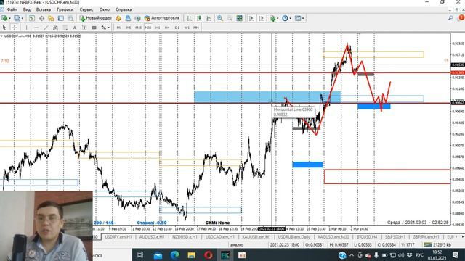The height and width of the screenshot is (261, 465).
Task: Open the Opera browser from taskbar
Action: click(209, 254)
